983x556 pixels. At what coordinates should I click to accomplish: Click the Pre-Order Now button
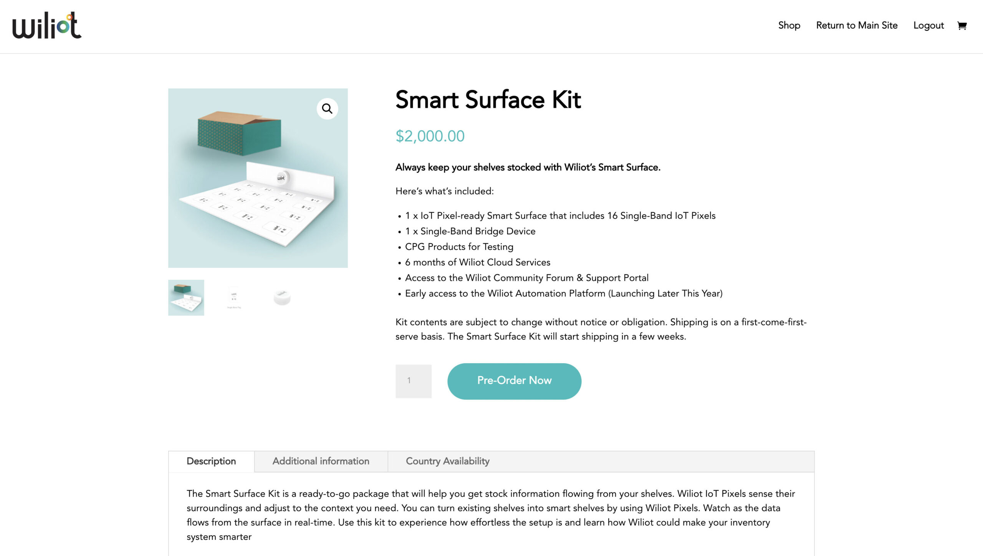(x=514, y=381)
